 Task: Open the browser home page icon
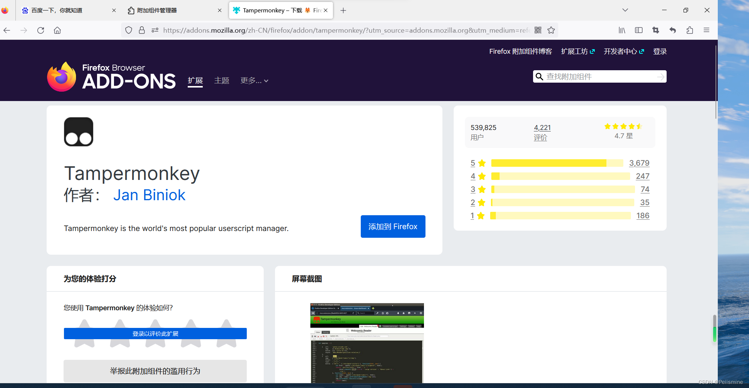click(x=57, y=30)
